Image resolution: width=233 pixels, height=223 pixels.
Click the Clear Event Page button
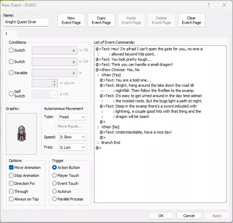coord(192,20)
